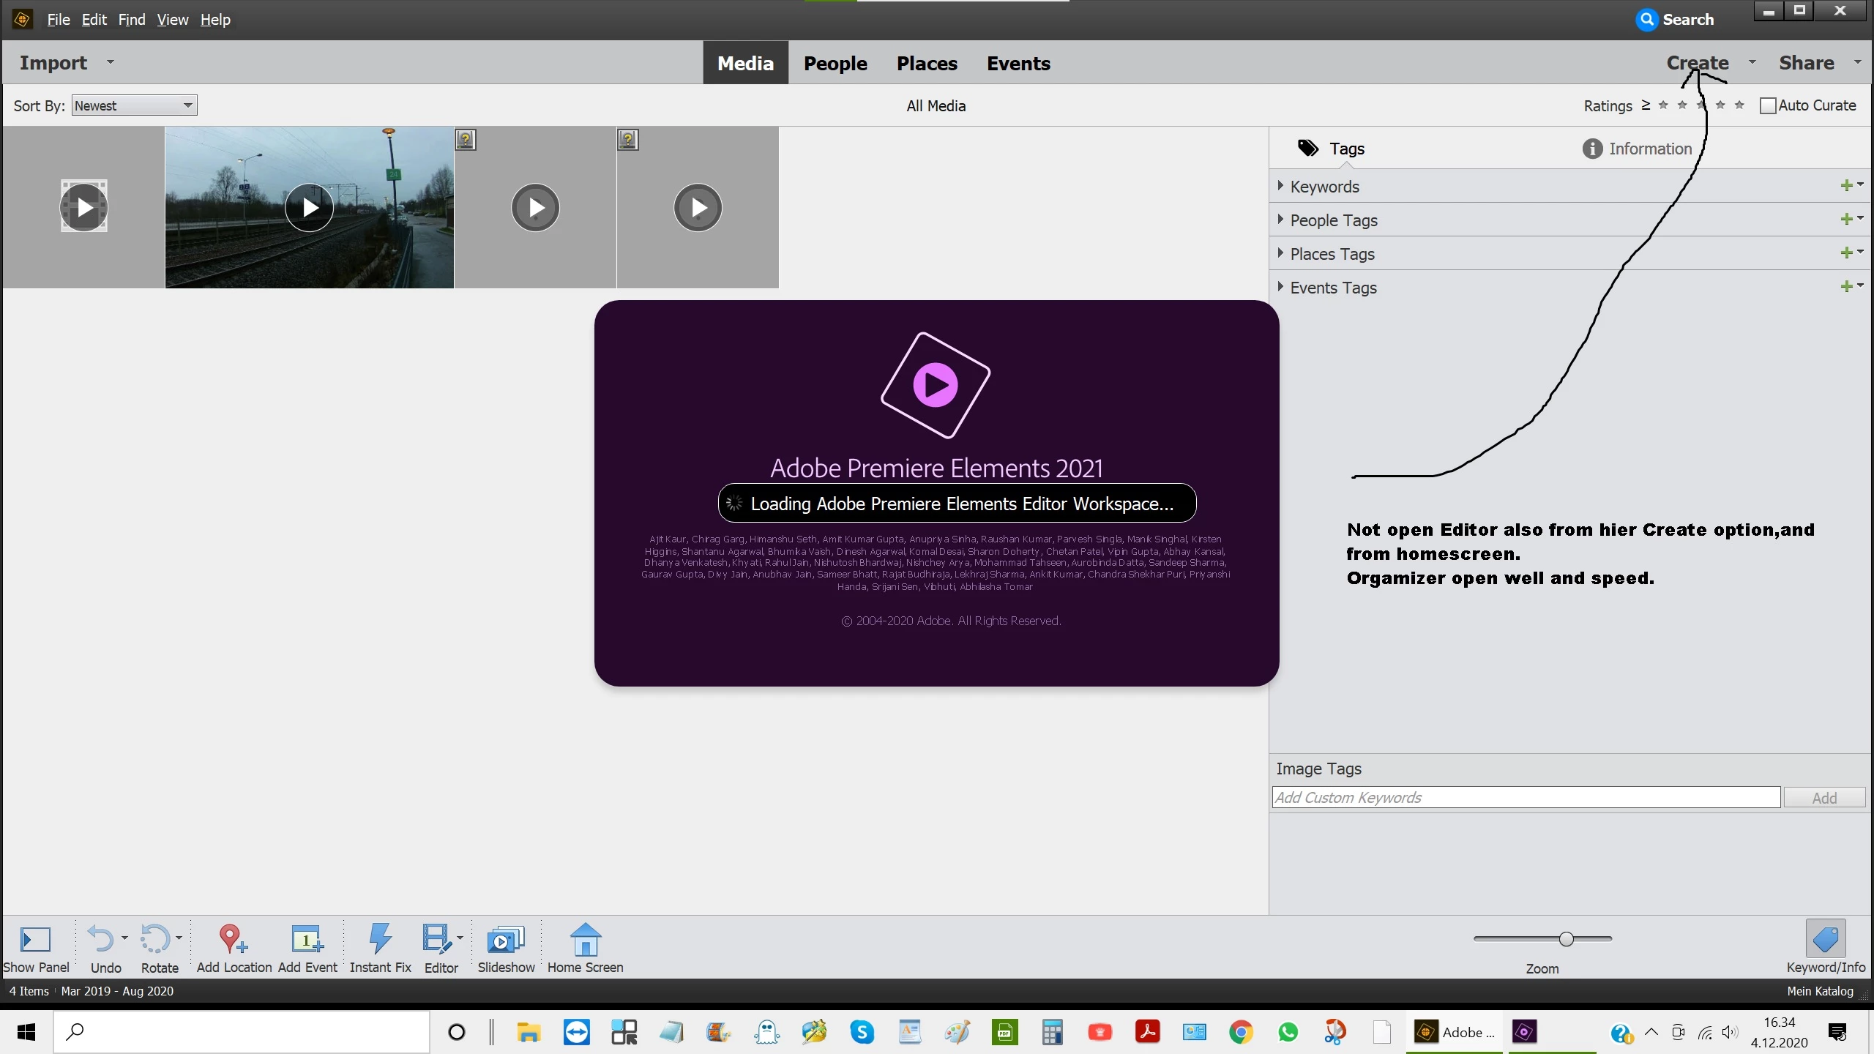1874x1054 pixels.
Task: Toggle the Keyword/Info tag panel icon
Action: (x=1825, y=939)
